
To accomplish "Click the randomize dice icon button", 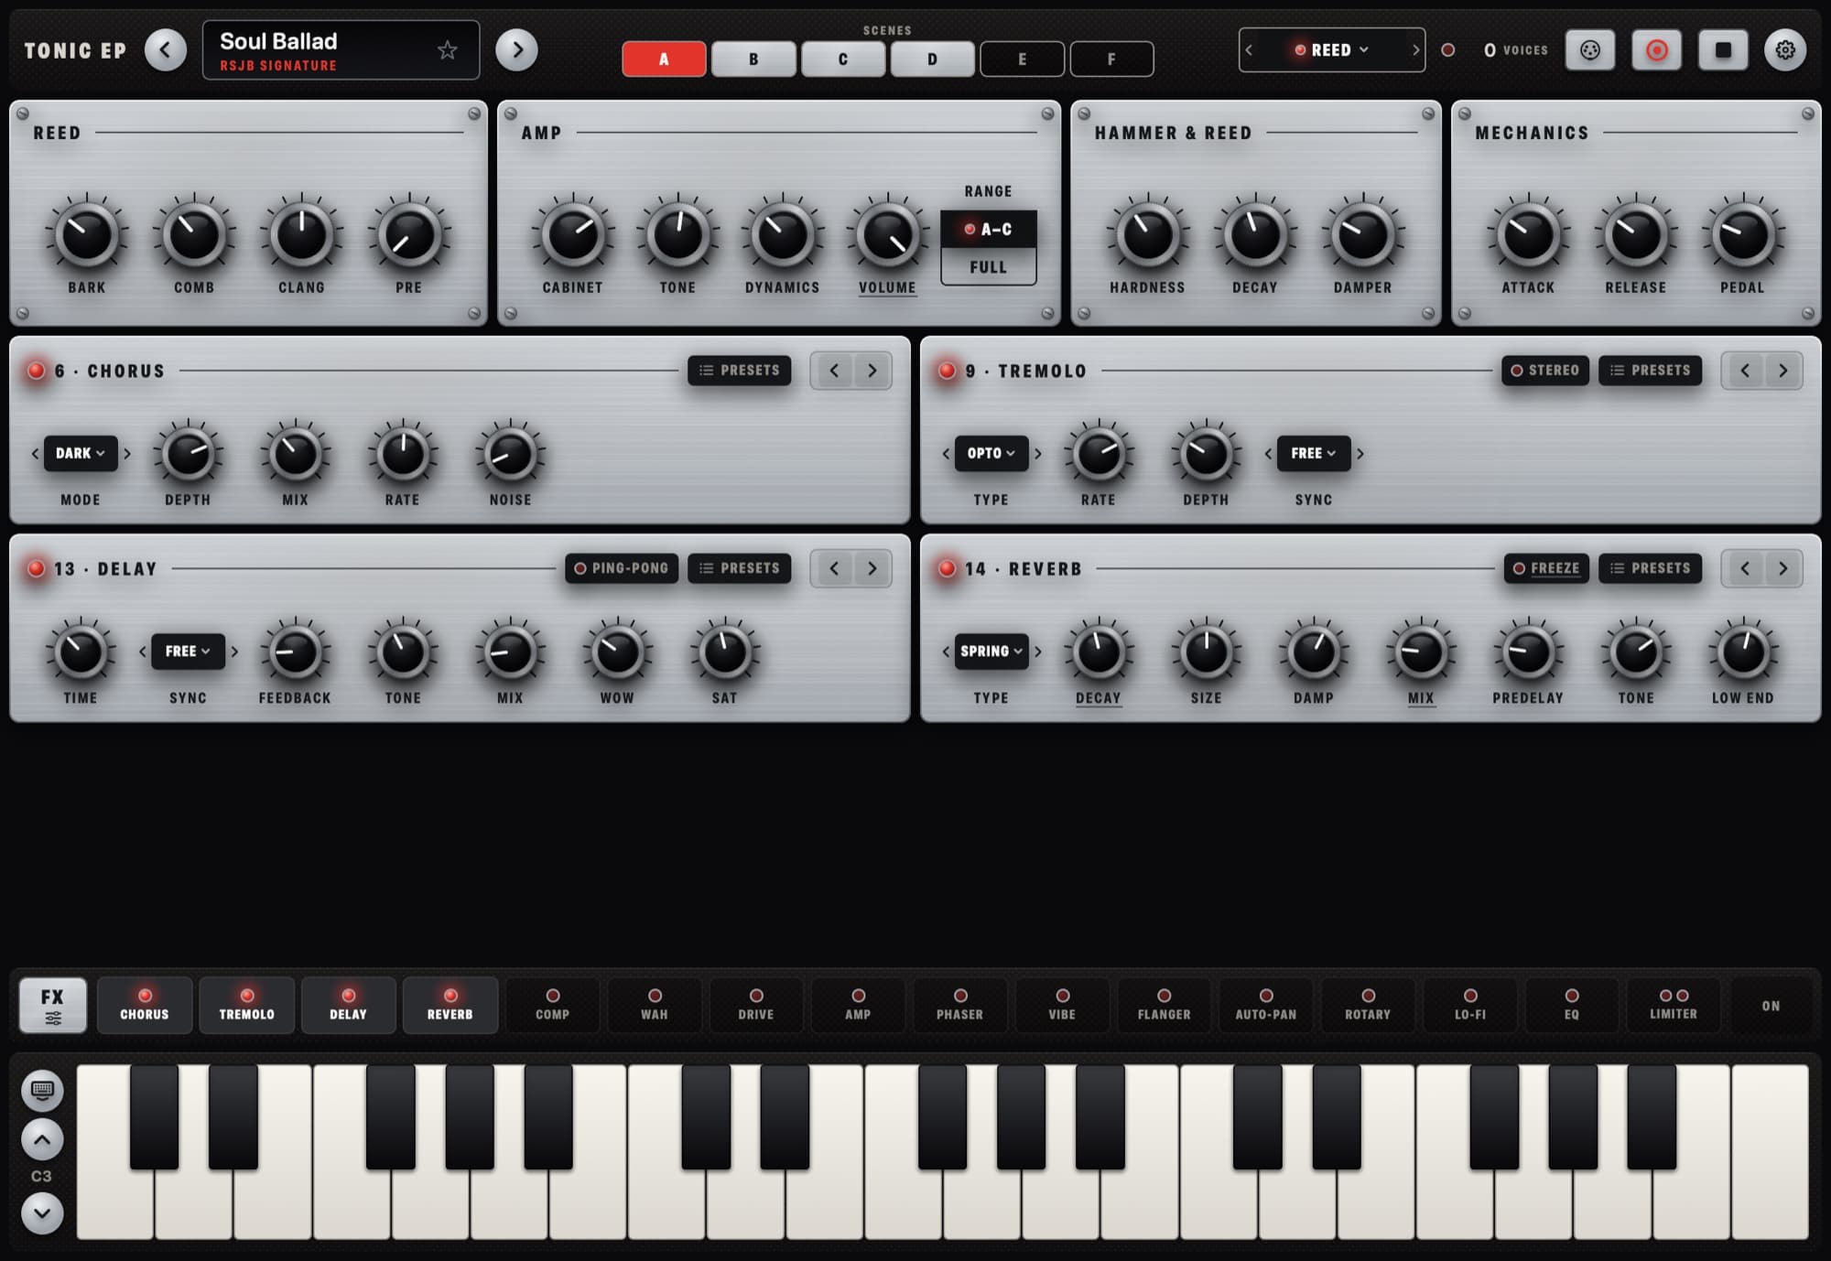I will coord(1590,49).
